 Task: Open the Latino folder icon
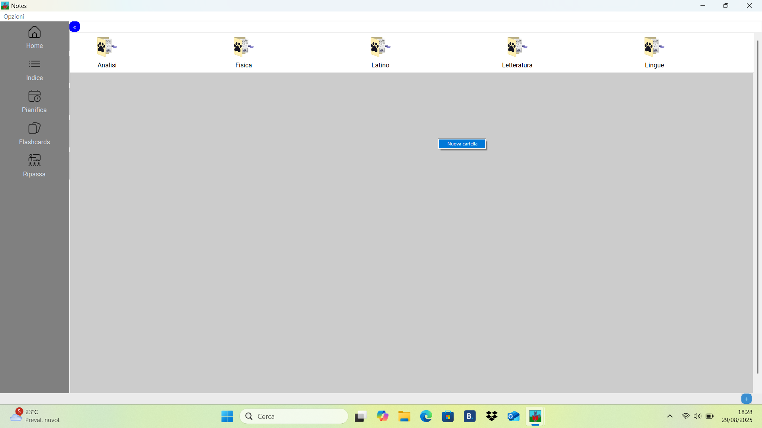click(x=380, y=47)
